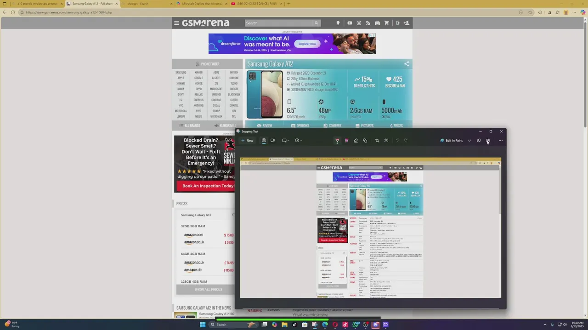Screen dimensions: 588x330
Task: Open GSMArena hamburger menu
Action: (x=176, y=23)
